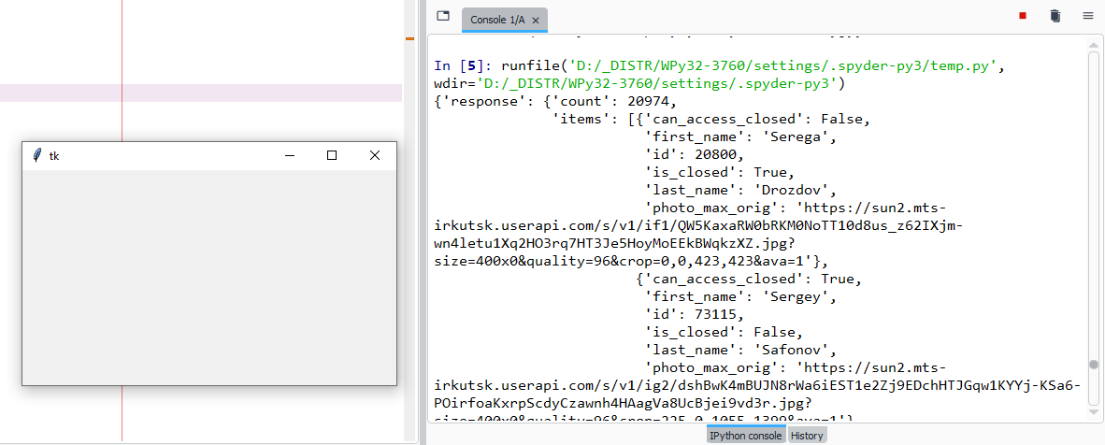The image size is (1105, 445).
Task: Maximize the tk window
Action: tap(332, 156)
